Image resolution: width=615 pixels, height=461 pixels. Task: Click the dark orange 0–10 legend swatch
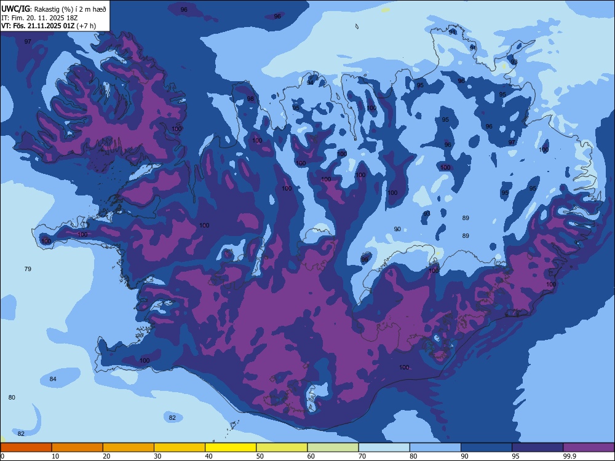26,447
